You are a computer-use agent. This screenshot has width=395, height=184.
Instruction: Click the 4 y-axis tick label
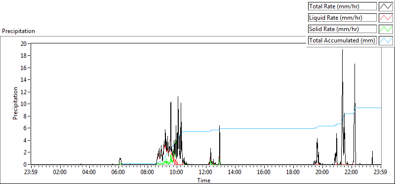pyautogui.click(x=26, y=140)
